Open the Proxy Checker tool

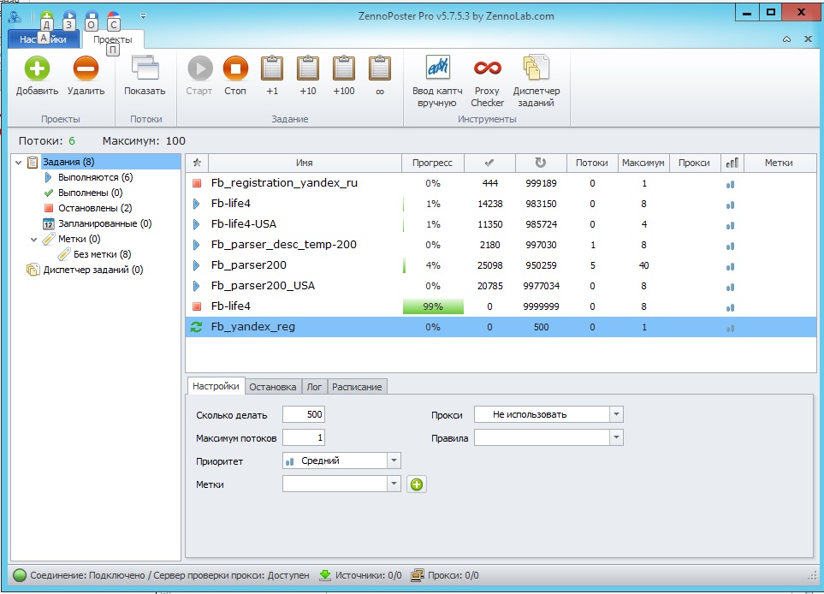[487, 69]
